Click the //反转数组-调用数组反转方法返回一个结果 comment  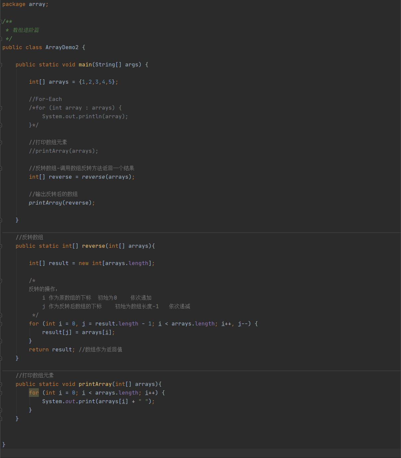coord(82,168)
